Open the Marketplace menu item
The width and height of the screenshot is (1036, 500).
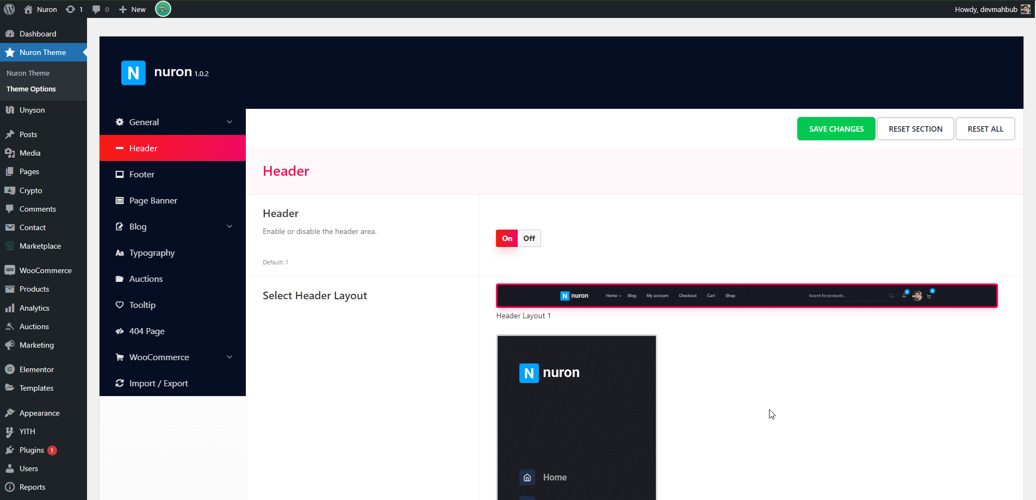pyautogui.click(x=44, y=246)
